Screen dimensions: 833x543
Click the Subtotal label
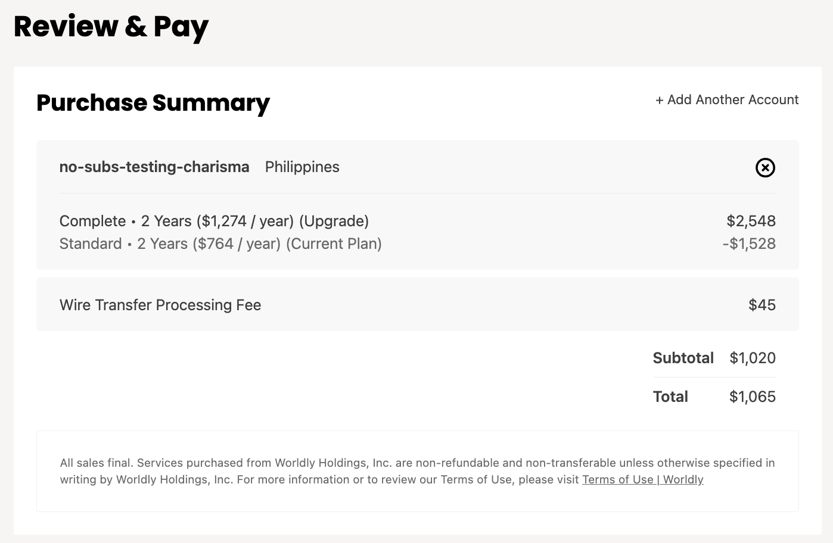683,358
